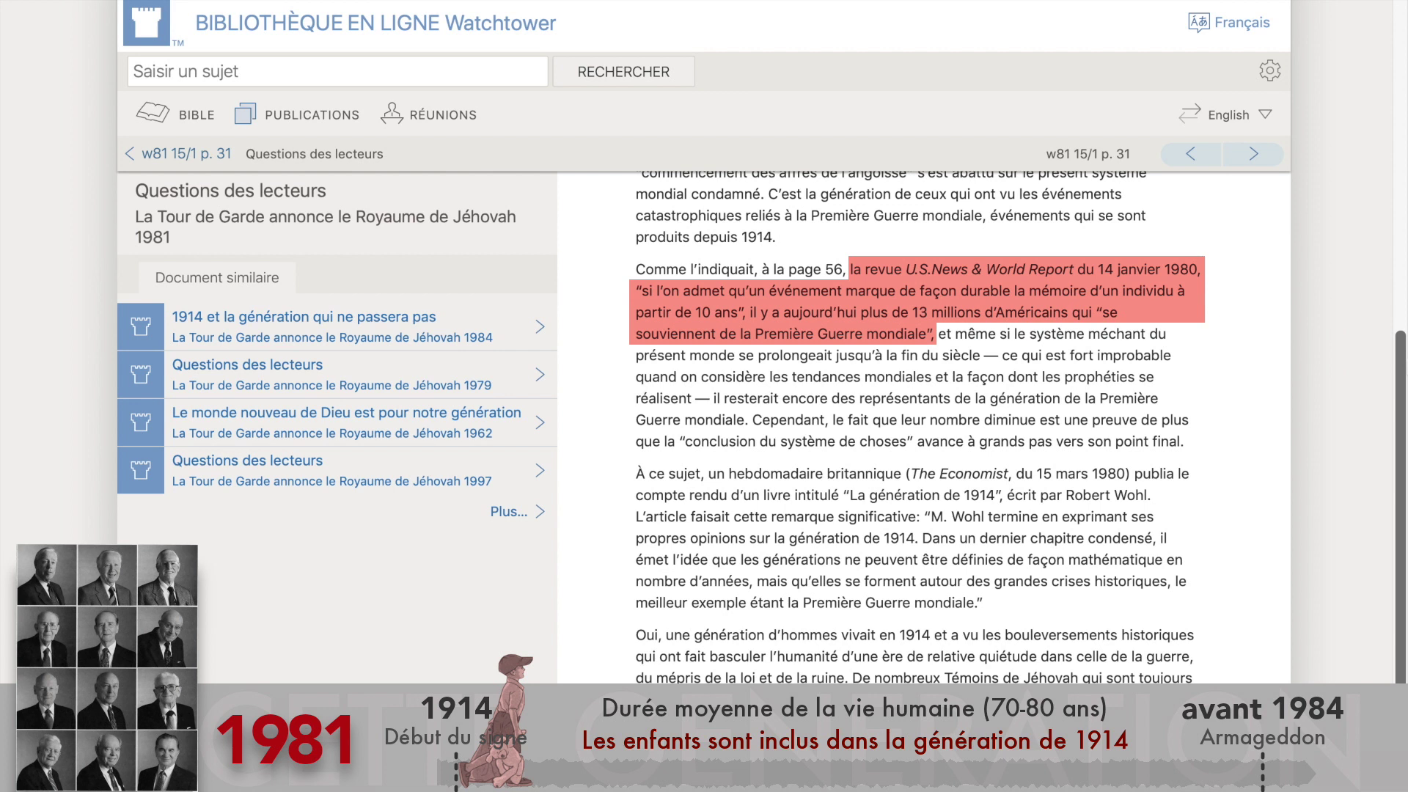Click the Réunions people icon
The image size is (1408, 792).
pyautogui.click(x=392, y=114)
